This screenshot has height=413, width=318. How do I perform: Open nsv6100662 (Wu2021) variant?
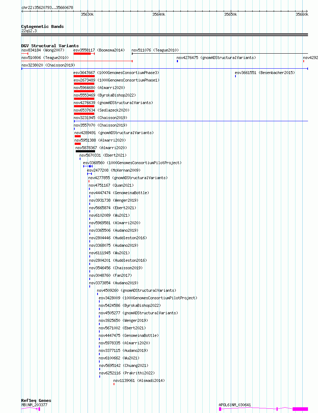[119, 358]
